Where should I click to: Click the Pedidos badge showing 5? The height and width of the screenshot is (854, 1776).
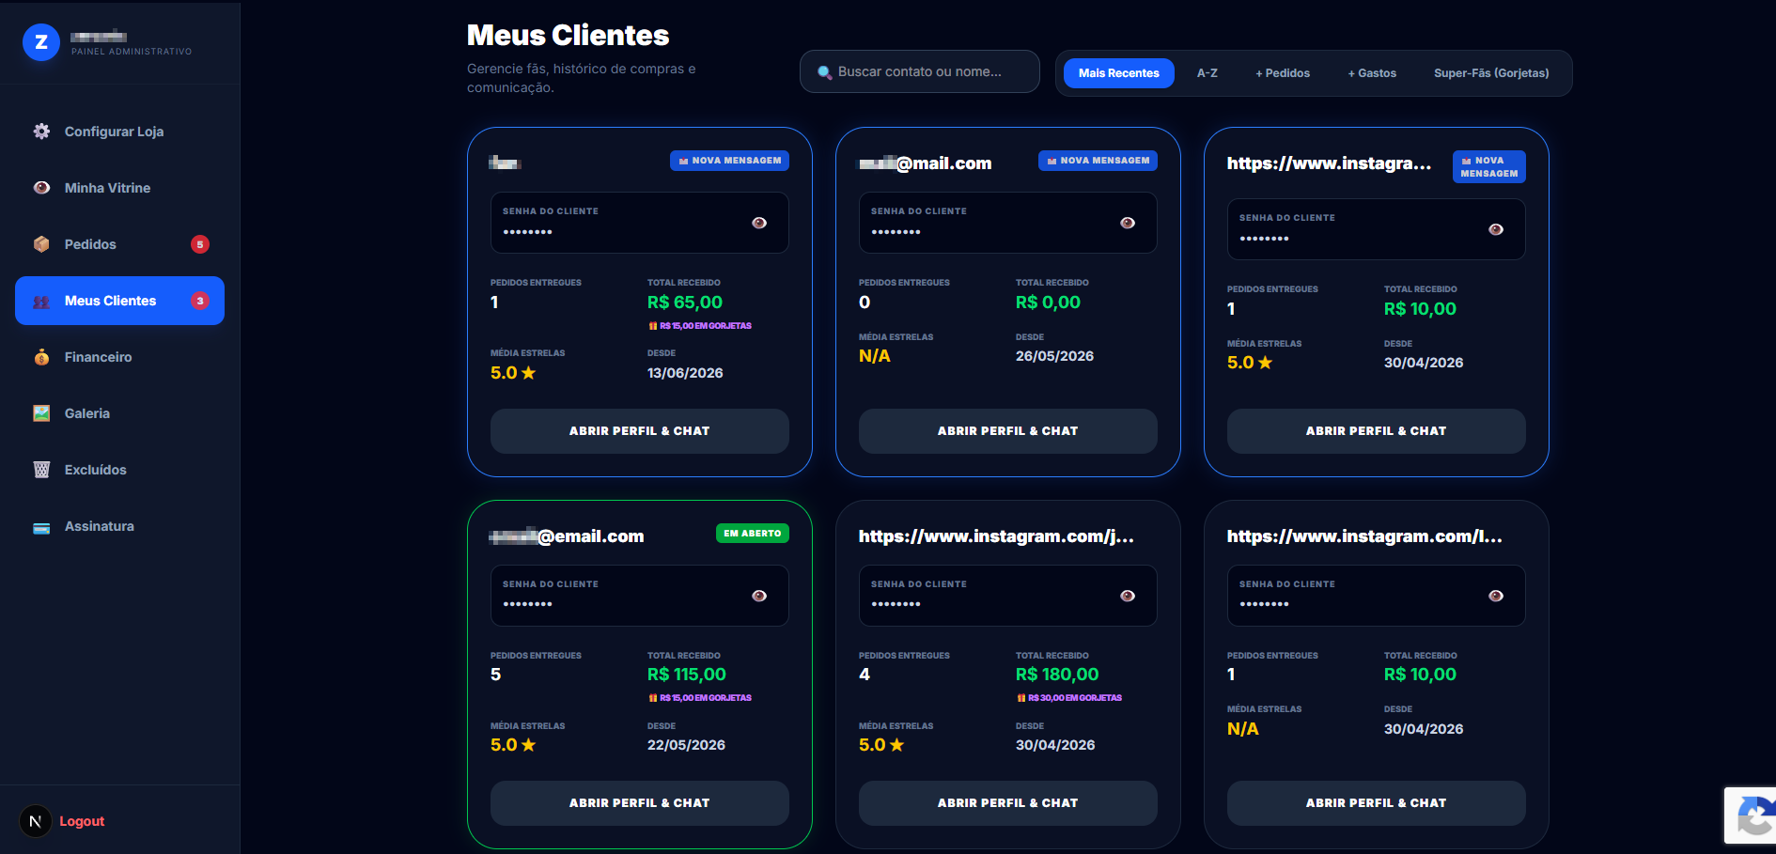pos(200,244)
